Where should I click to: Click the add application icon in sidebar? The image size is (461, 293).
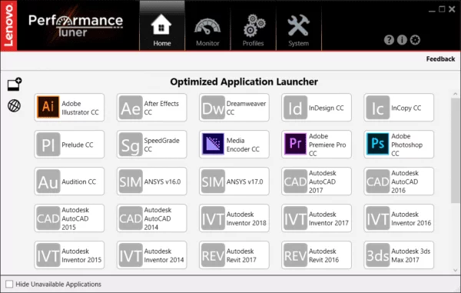pos(15,85)
